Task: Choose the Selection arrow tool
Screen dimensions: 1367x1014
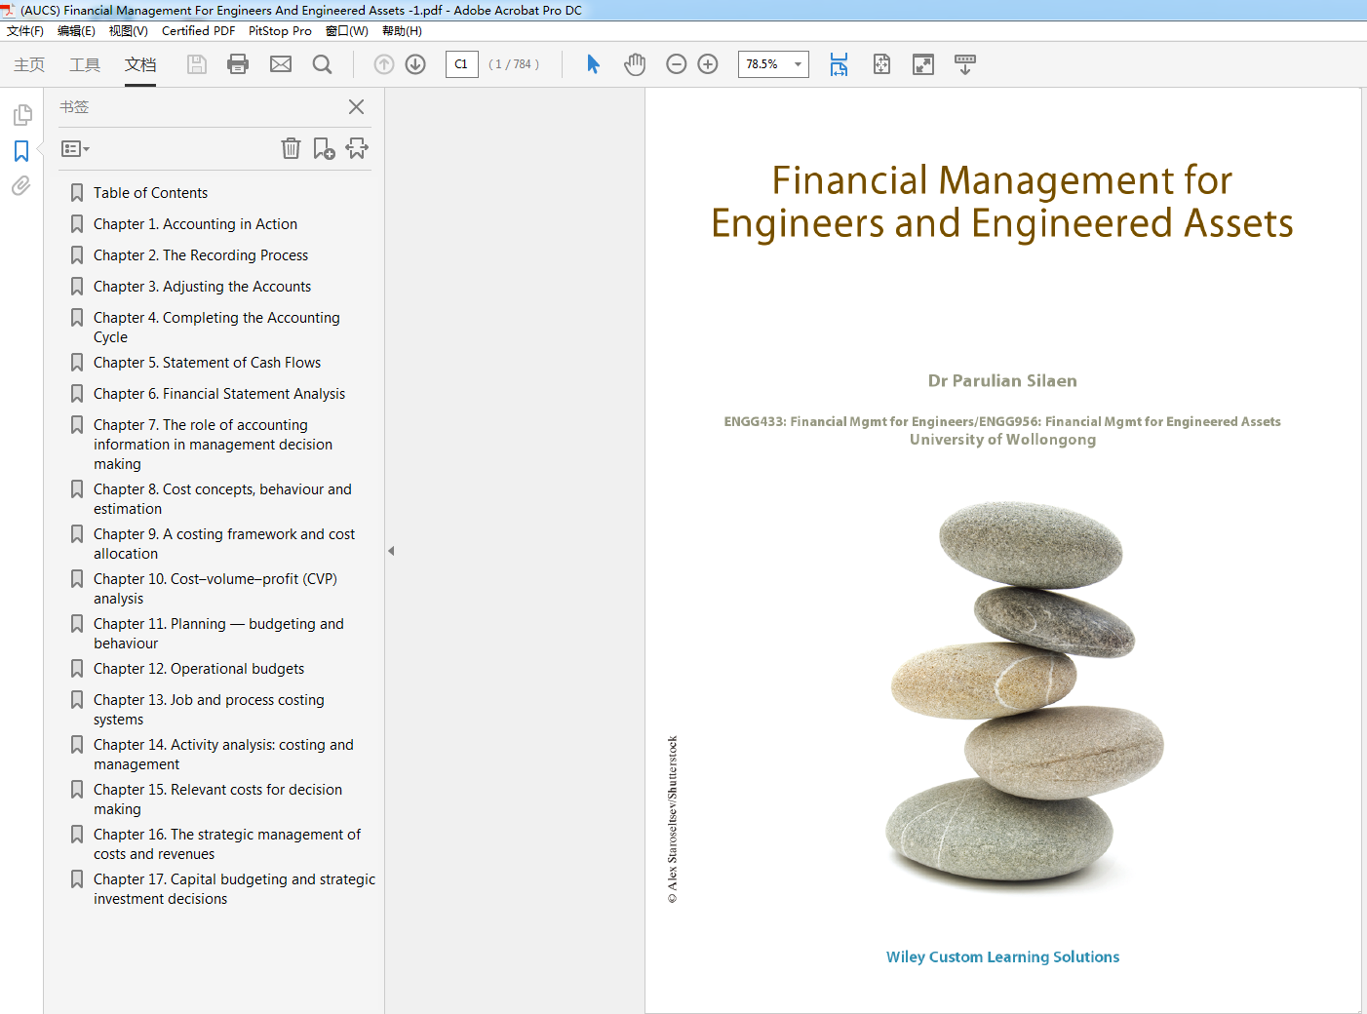Action: click(593, 64)
